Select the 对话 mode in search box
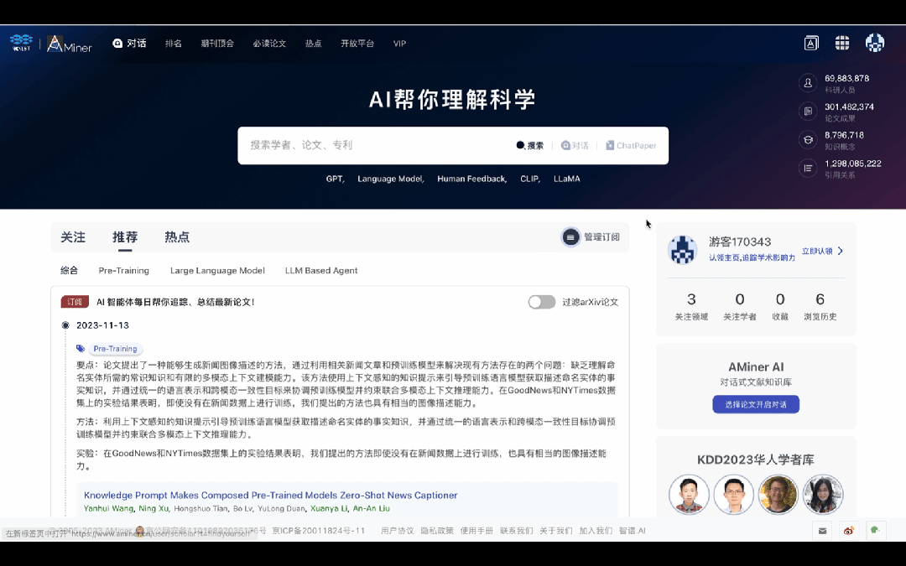The image size is (906, 566). (x=575, y=146)
